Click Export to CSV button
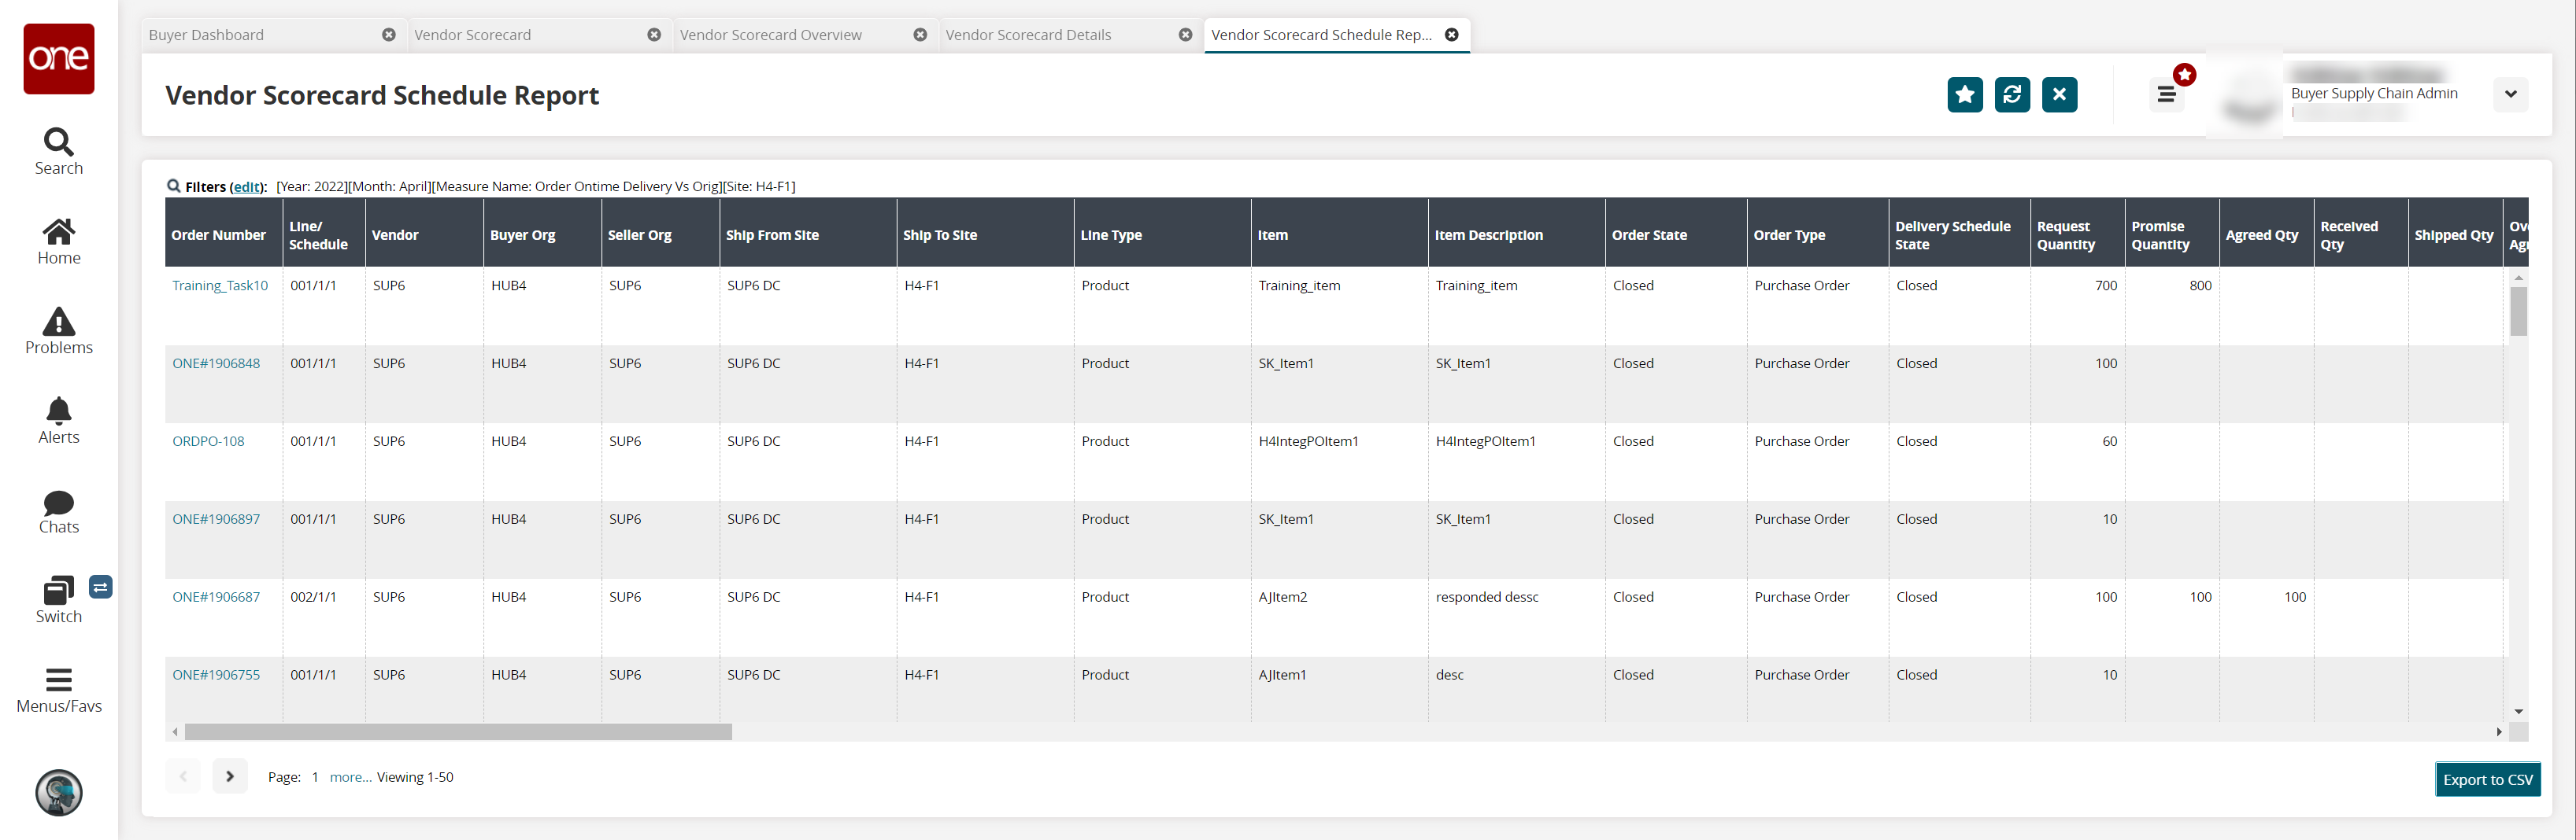The image size is (2576, 840). (x=2487, y=779)
